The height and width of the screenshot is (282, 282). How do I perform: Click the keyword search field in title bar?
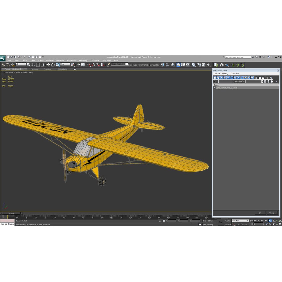pyautogui.click(x=238, y=57)
